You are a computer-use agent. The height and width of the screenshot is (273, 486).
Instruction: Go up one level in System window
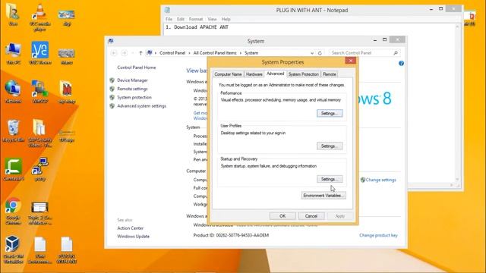point(140,53)
